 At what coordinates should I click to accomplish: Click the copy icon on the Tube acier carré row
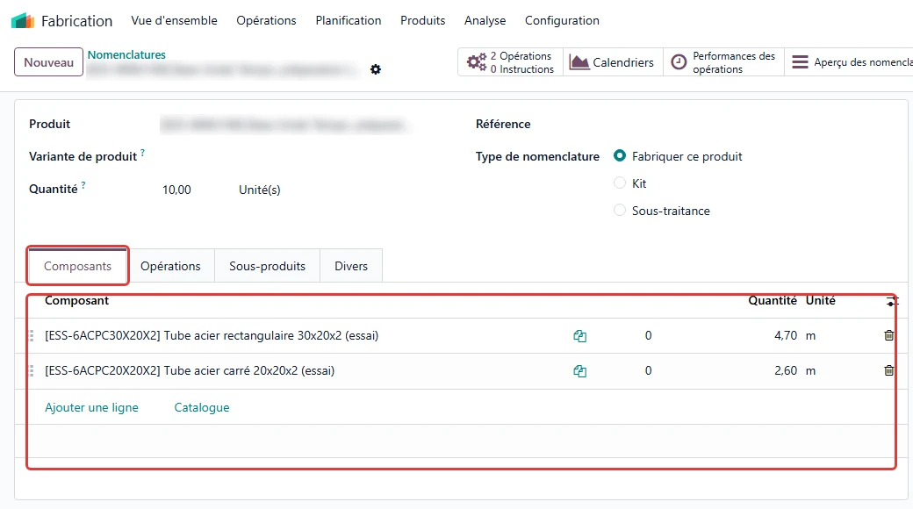(x=579, y=371)
